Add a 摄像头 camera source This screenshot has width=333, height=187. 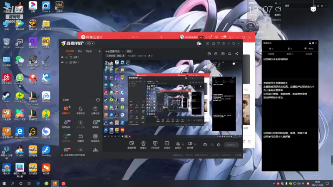[x=143, y=145]
